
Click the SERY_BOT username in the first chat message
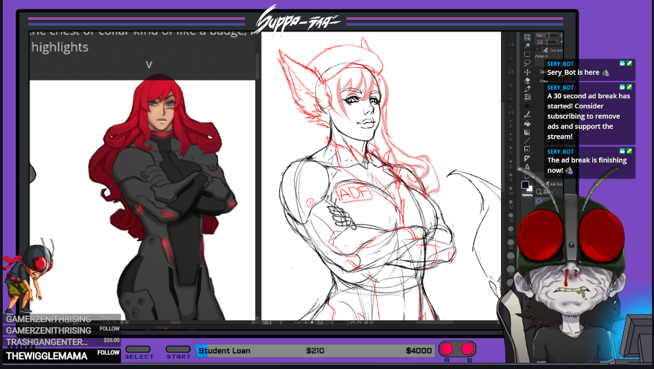[x=560, y=63]
